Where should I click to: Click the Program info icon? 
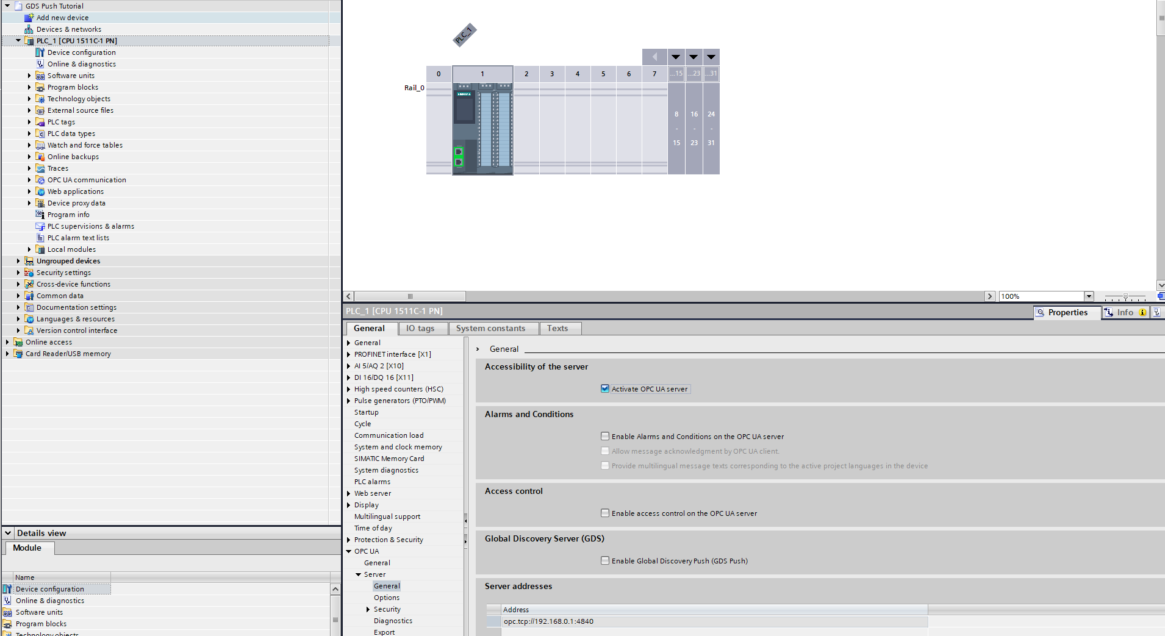(x=40, y=215)
